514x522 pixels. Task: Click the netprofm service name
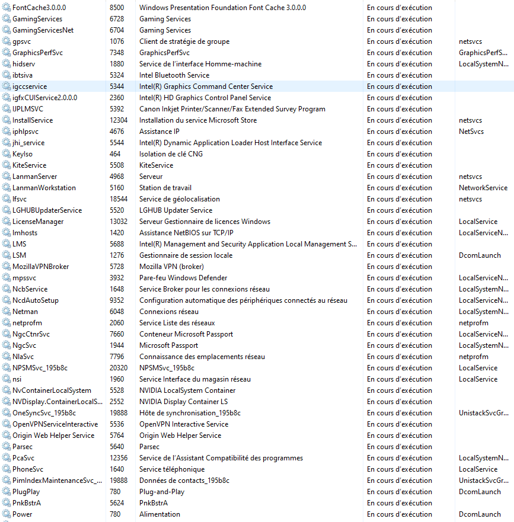[27, 323]
